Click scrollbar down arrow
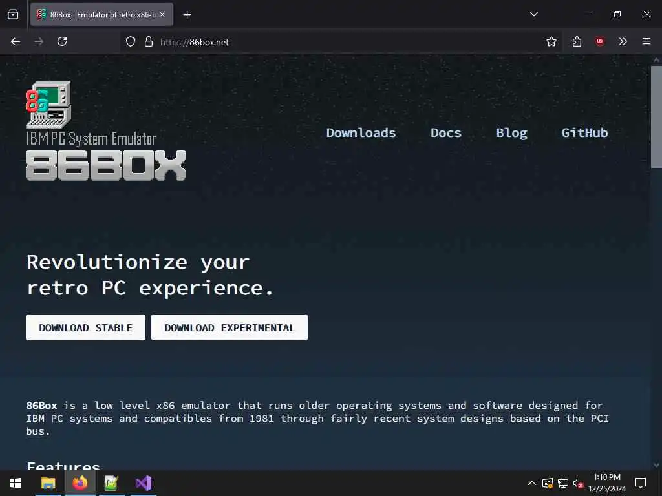Viewport: 662px width, 496px height. [x=656, y=465]
